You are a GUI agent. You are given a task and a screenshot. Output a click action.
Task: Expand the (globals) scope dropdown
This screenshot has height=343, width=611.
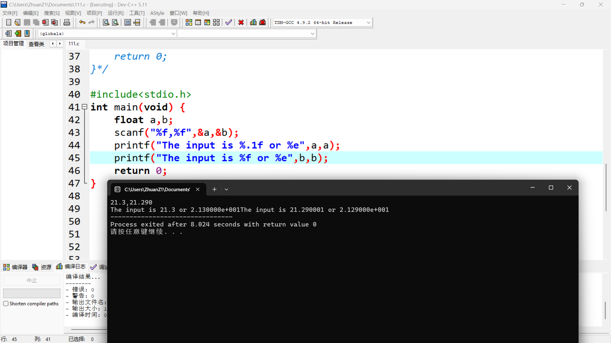point(173,34)
